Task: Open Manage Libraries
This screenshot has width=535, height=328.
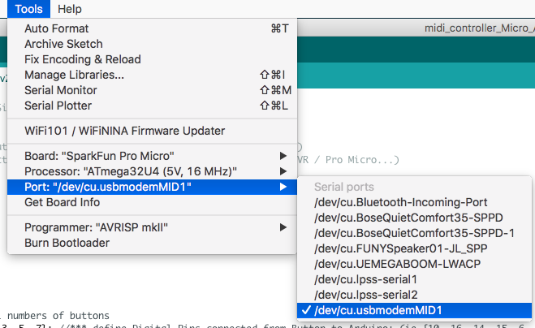Action: click(74, 75)
